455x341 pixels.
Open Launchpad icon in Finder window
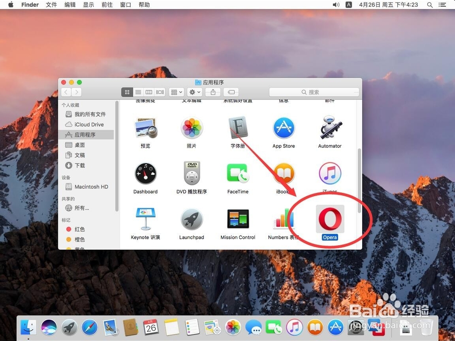192,219
